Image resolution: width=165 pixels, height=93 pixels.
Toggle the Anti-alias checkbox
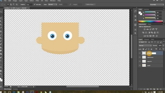tap(35, 4)
